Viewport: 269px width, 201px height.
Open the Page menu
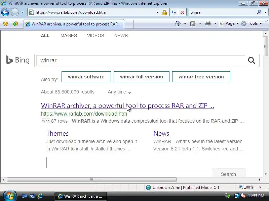click(229, 23)
